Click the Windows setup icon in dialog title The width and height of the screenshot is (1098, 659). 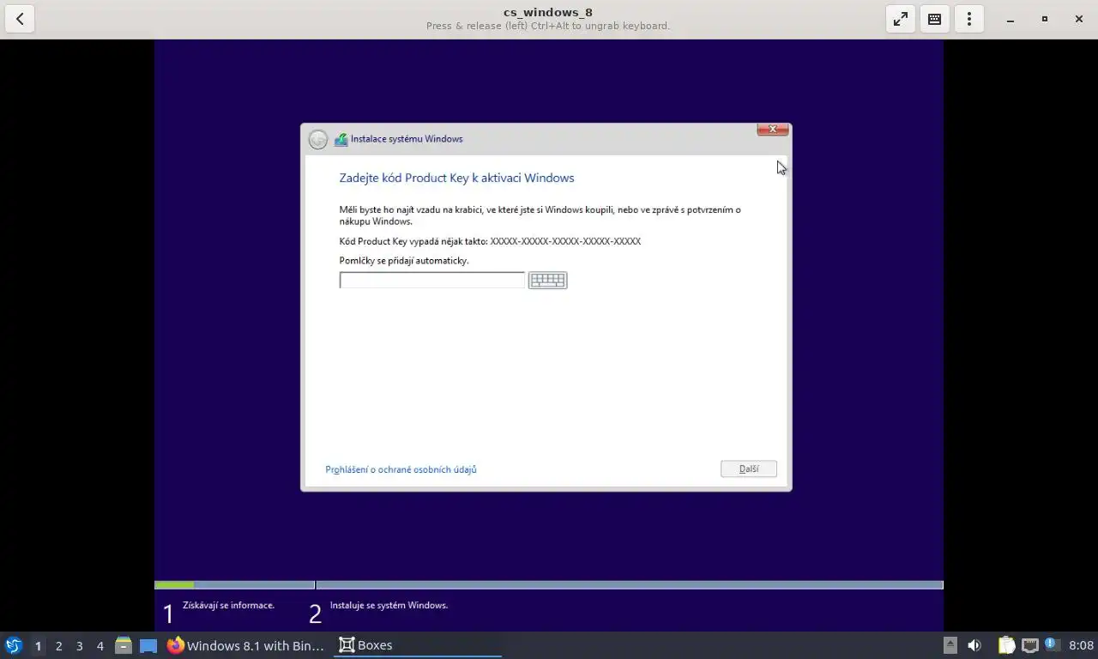tap(341, 139)
